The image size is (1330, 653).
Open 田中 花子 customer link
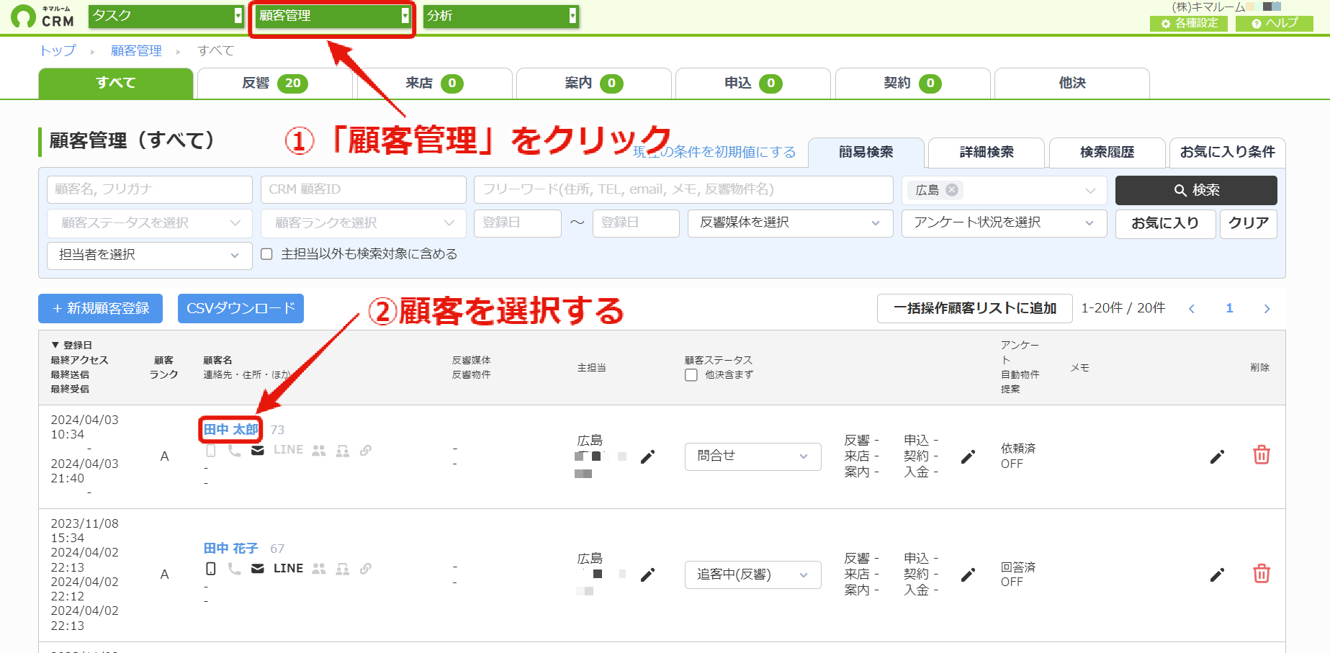[230, 549]
